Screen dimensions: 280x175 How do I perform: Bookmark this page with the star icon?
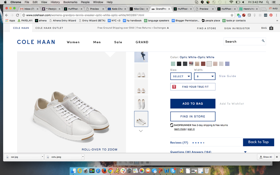tap(232, 15)
